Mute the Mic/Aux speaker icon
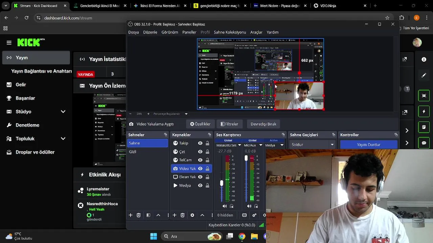Image resolution: width=433 pixels, height=243 pixels. click(249, 206)
